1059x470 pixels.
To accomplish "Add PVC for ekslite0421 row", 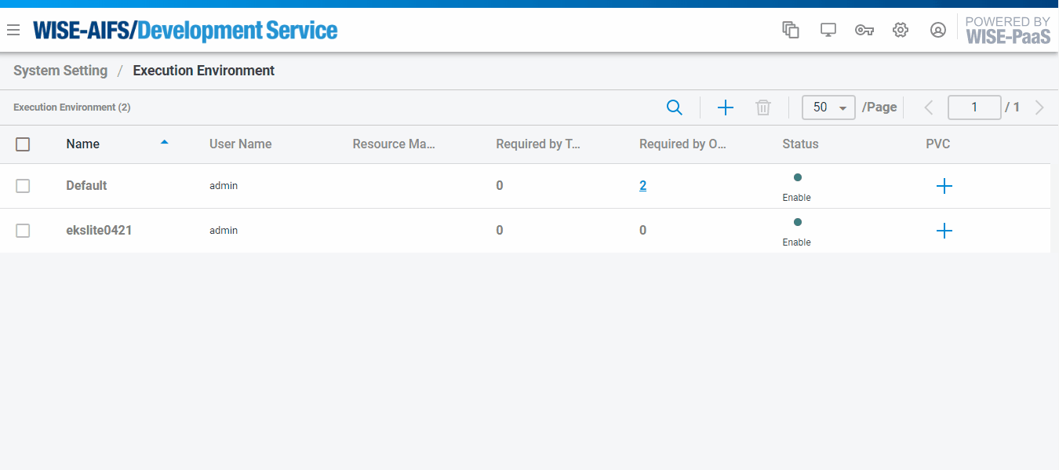I will pyautogui.click(x=944, y=231).
